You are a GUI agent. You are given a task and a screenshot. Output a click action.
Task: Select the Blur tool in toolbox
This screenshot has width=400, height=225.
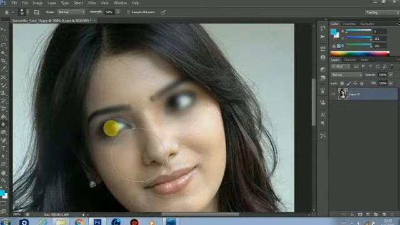pos(3,124)
